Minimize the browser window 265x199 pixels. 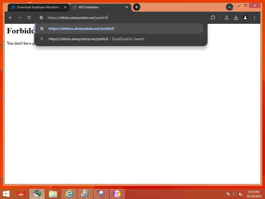238,6
